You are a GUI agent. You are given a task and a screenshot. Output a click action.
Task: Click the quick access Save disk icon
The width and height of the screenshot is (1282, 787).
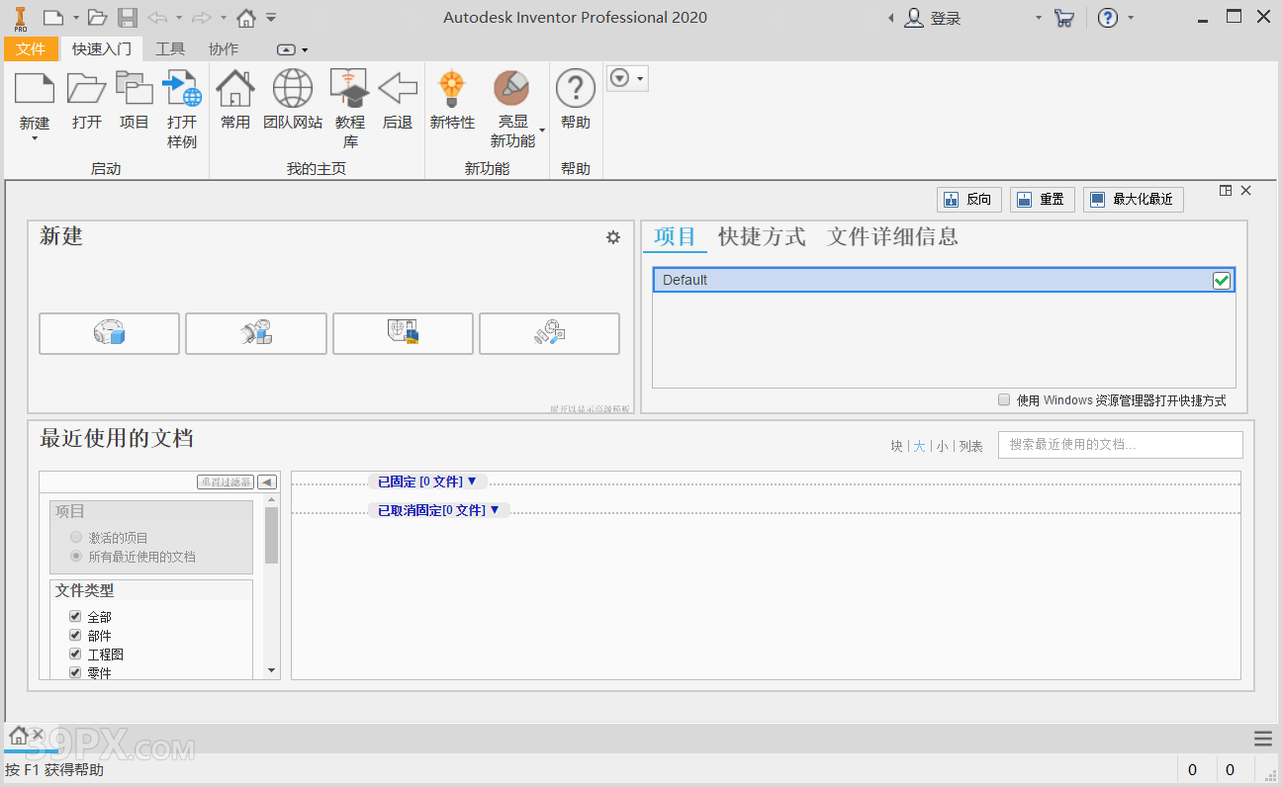point(128,17)
